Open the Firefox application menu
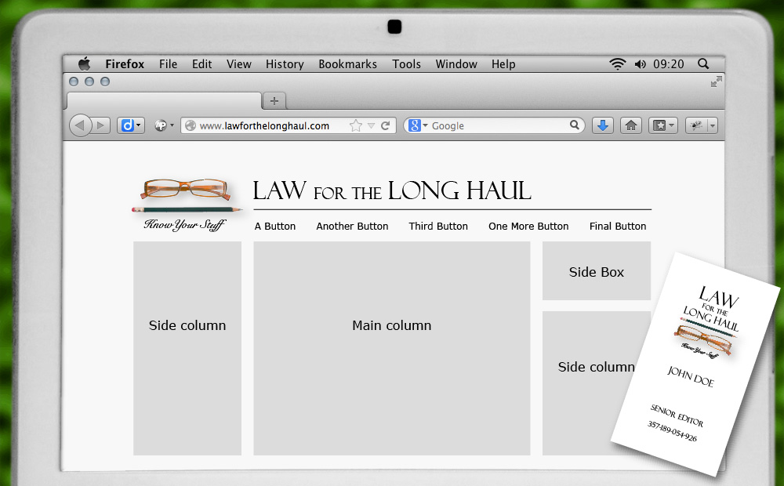This screenshot has width=784, height=486. coord(125,64)
